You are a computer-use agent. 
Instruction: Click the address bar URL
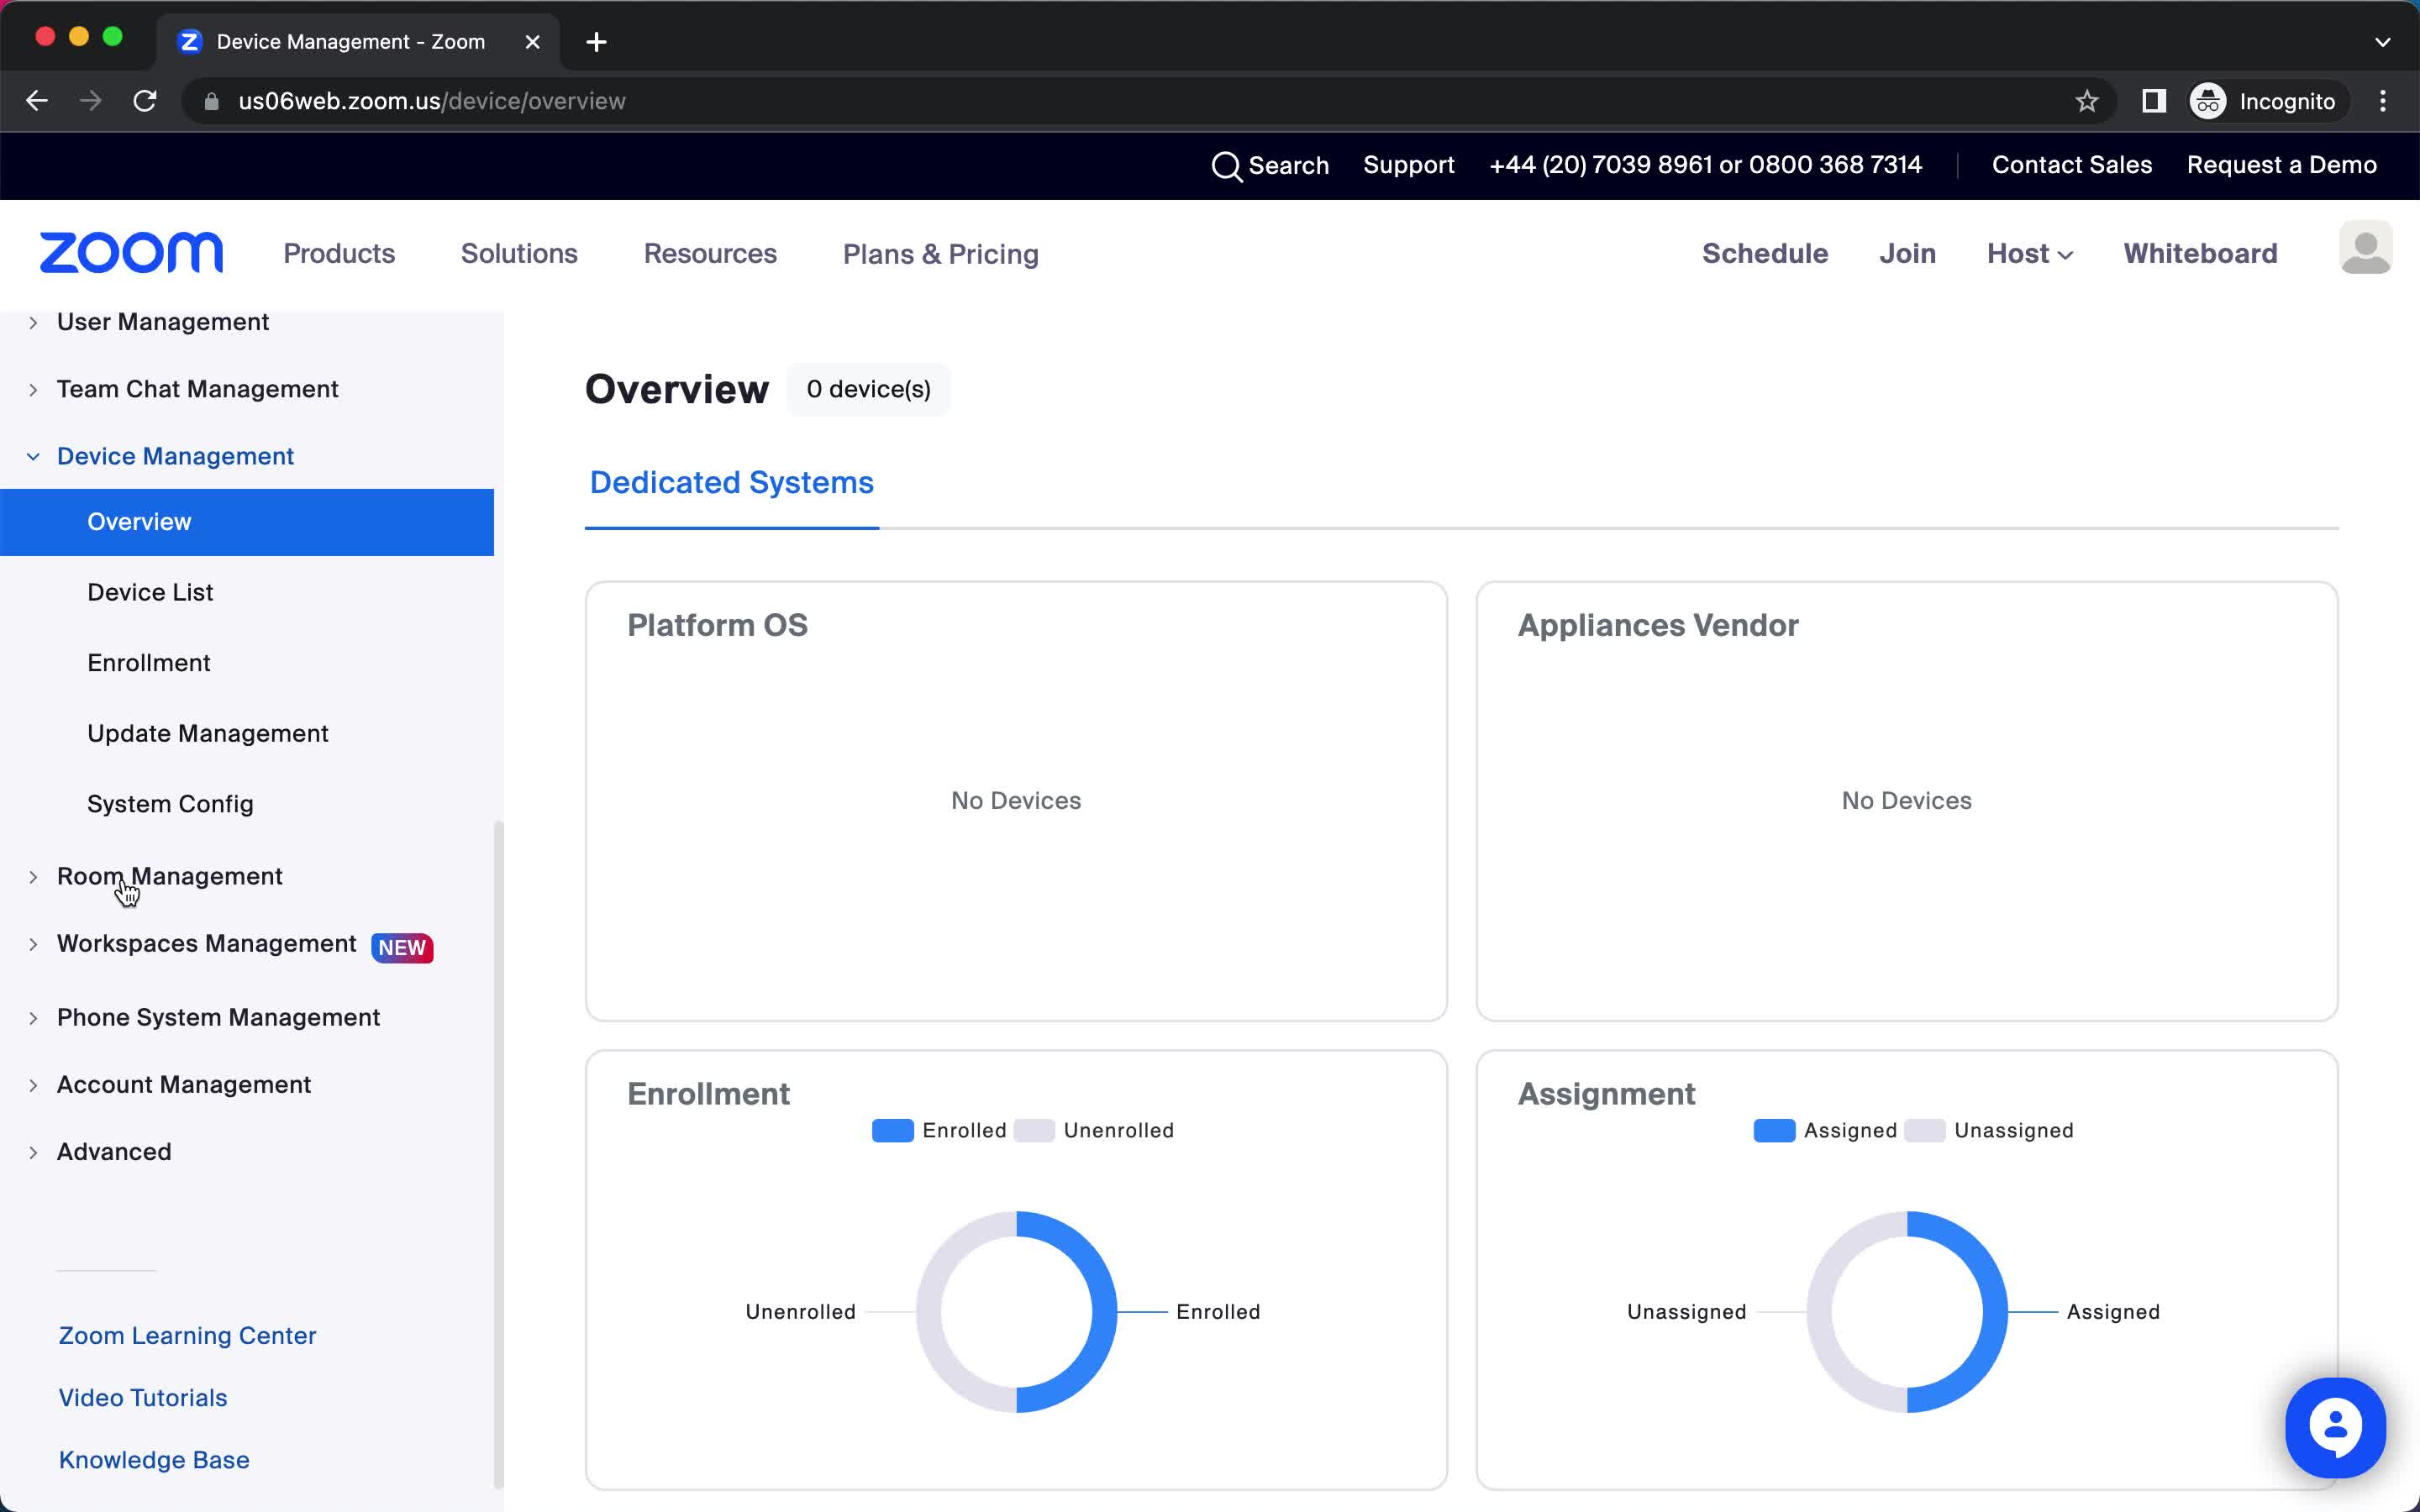(x=432, y=101)
